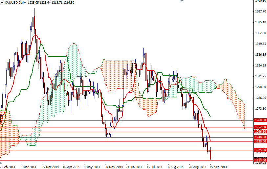Click the dropdown arrow beside XAUUSD,Daily

(x=2, y=2)
